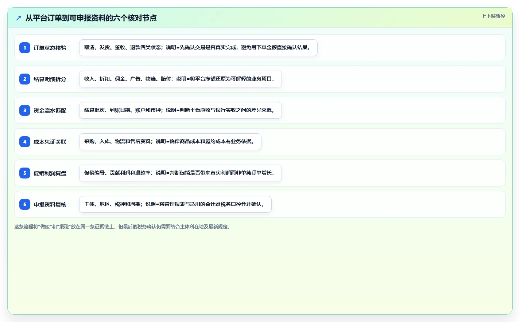Image resolution: width=520 pixels, height=322 pixels.
Task: Select the 结算明细拆分 step label
Action: (x=50, y=79)
